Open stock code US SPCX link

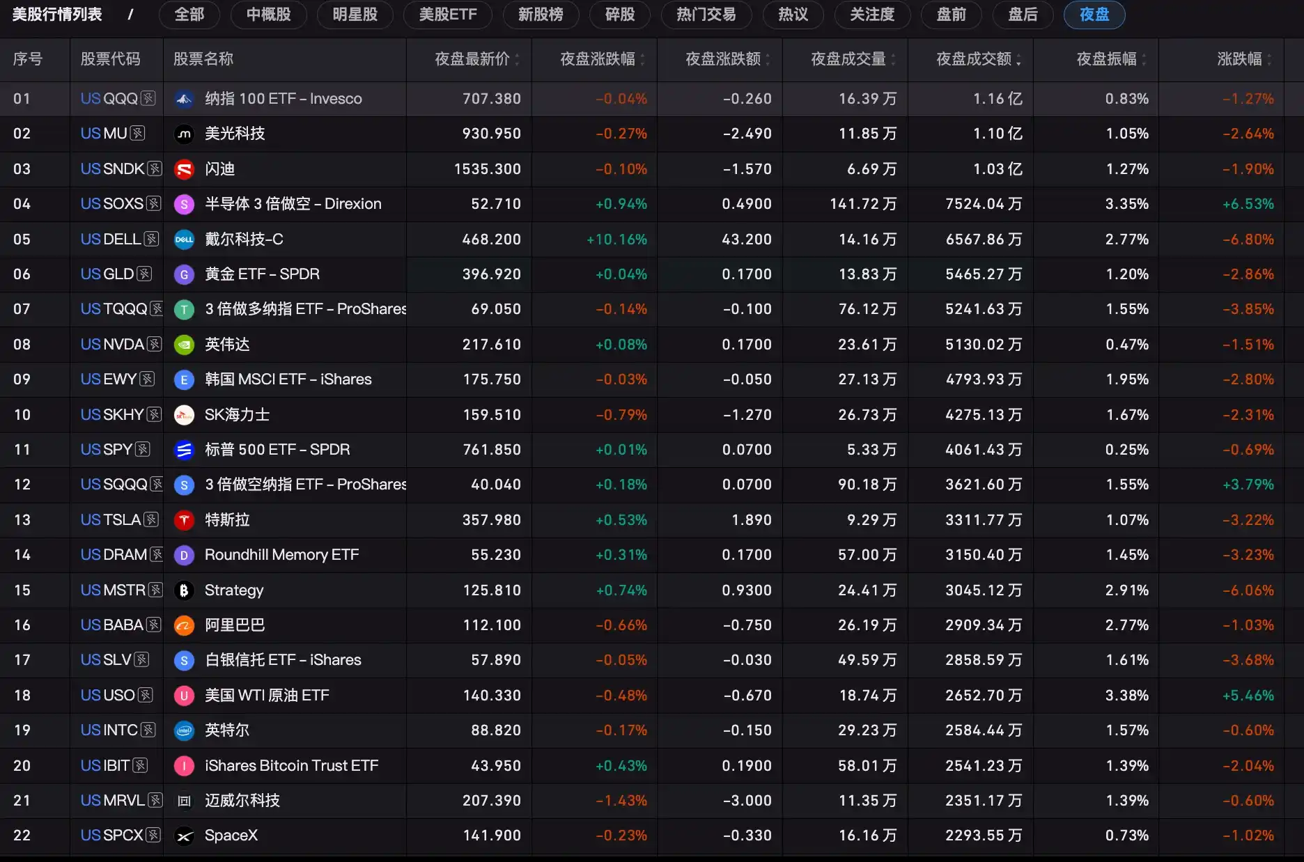coord(111,836)
